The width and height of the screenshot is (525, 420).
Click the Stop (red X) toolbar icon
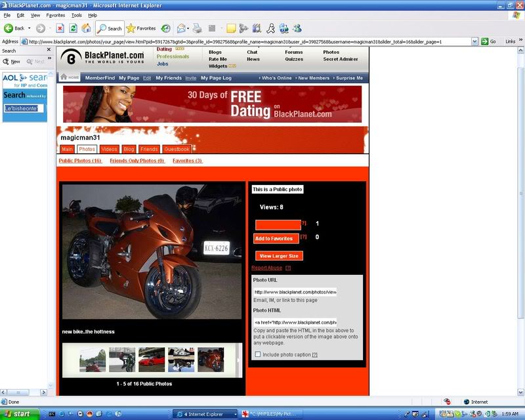click(x=59, y=28)
